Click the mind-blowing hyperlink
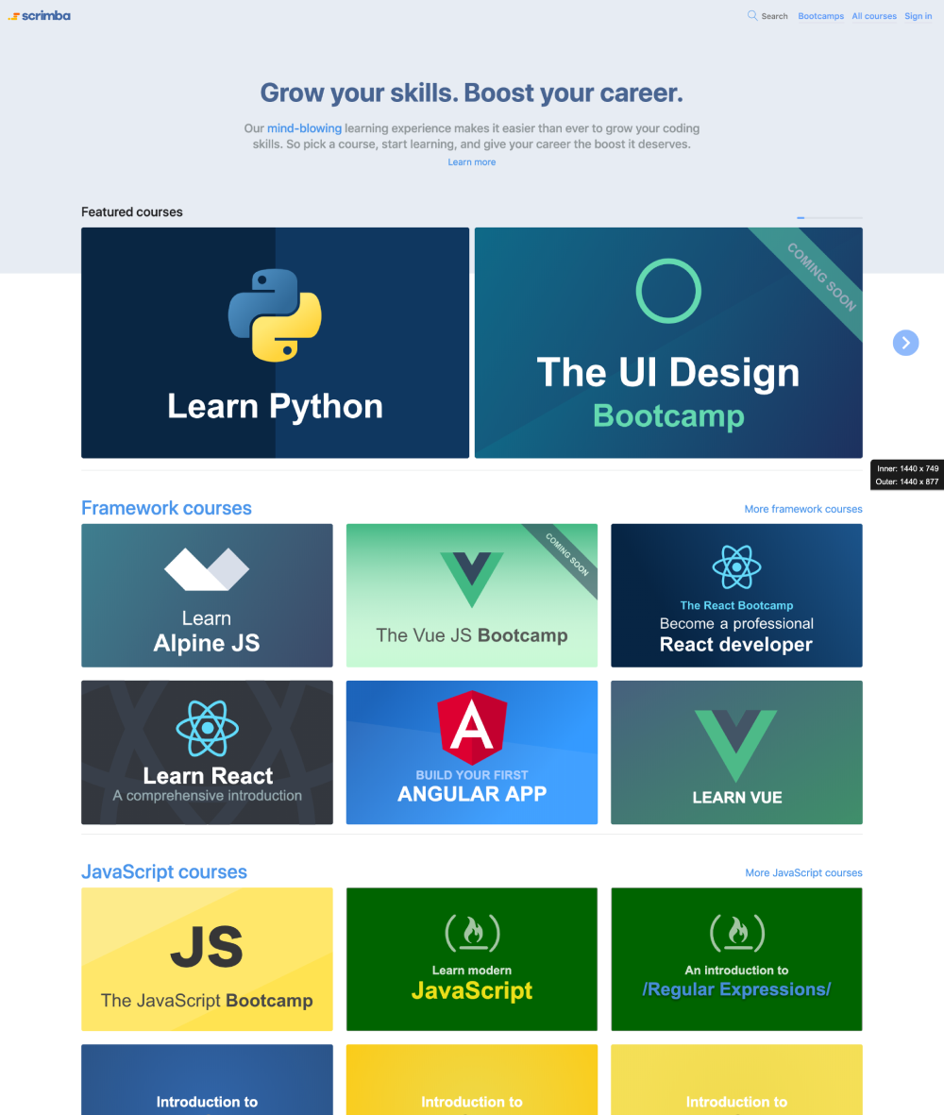 tap(304, 127)
